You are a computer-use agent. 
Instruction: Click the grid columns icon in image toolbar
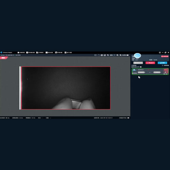click(x=96, y=55)
